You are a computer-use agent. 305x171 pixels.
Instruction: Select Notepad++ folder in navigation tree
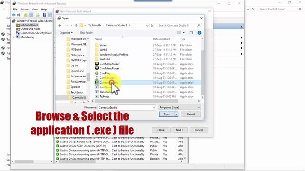coord(77,55)
